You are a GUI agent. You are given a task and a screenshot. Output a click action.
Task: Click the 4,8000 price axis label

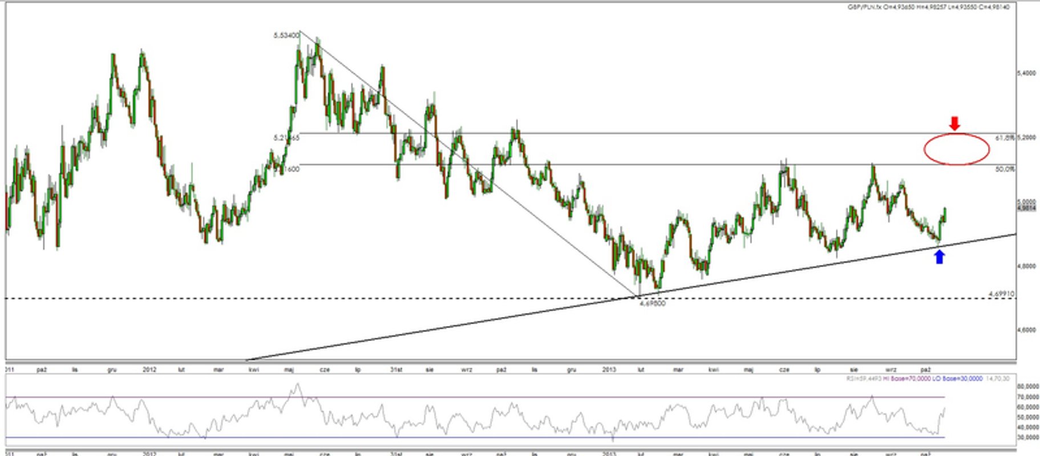click(1027, 266)
